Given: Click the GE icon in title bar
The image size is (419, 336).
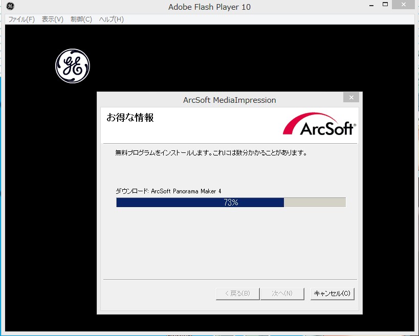Looking at the screenshot, I should [10, 6].
